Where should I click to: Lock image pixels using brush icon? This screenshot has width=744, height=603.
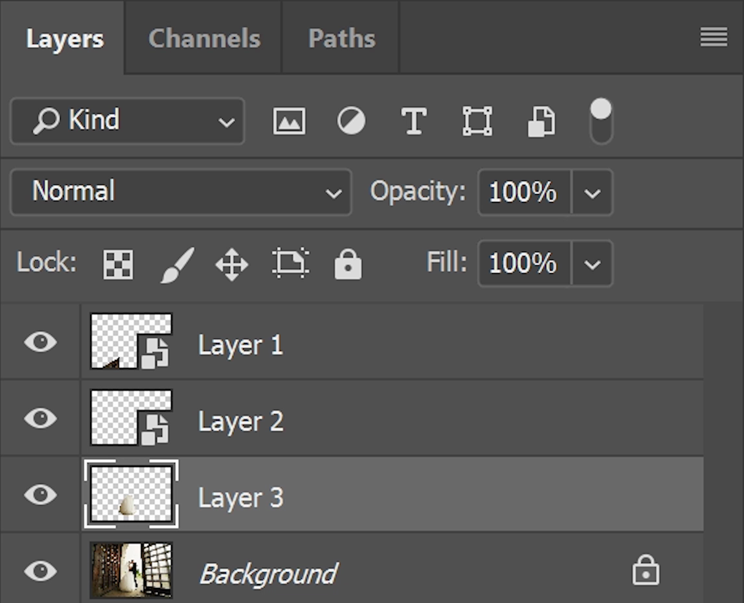175,263
